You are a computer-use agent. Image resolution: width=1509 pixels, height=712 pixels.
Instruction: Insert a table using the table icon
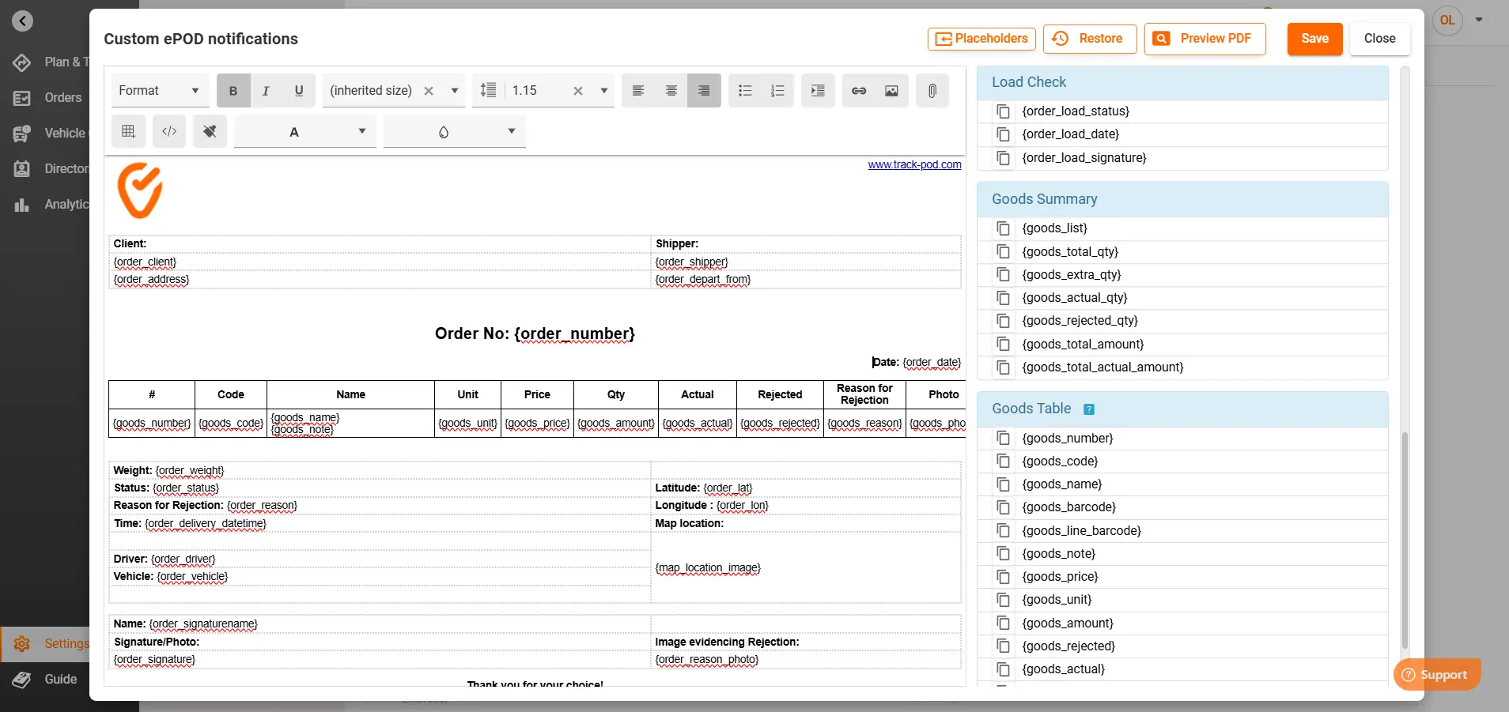click(x=128, y=131)
